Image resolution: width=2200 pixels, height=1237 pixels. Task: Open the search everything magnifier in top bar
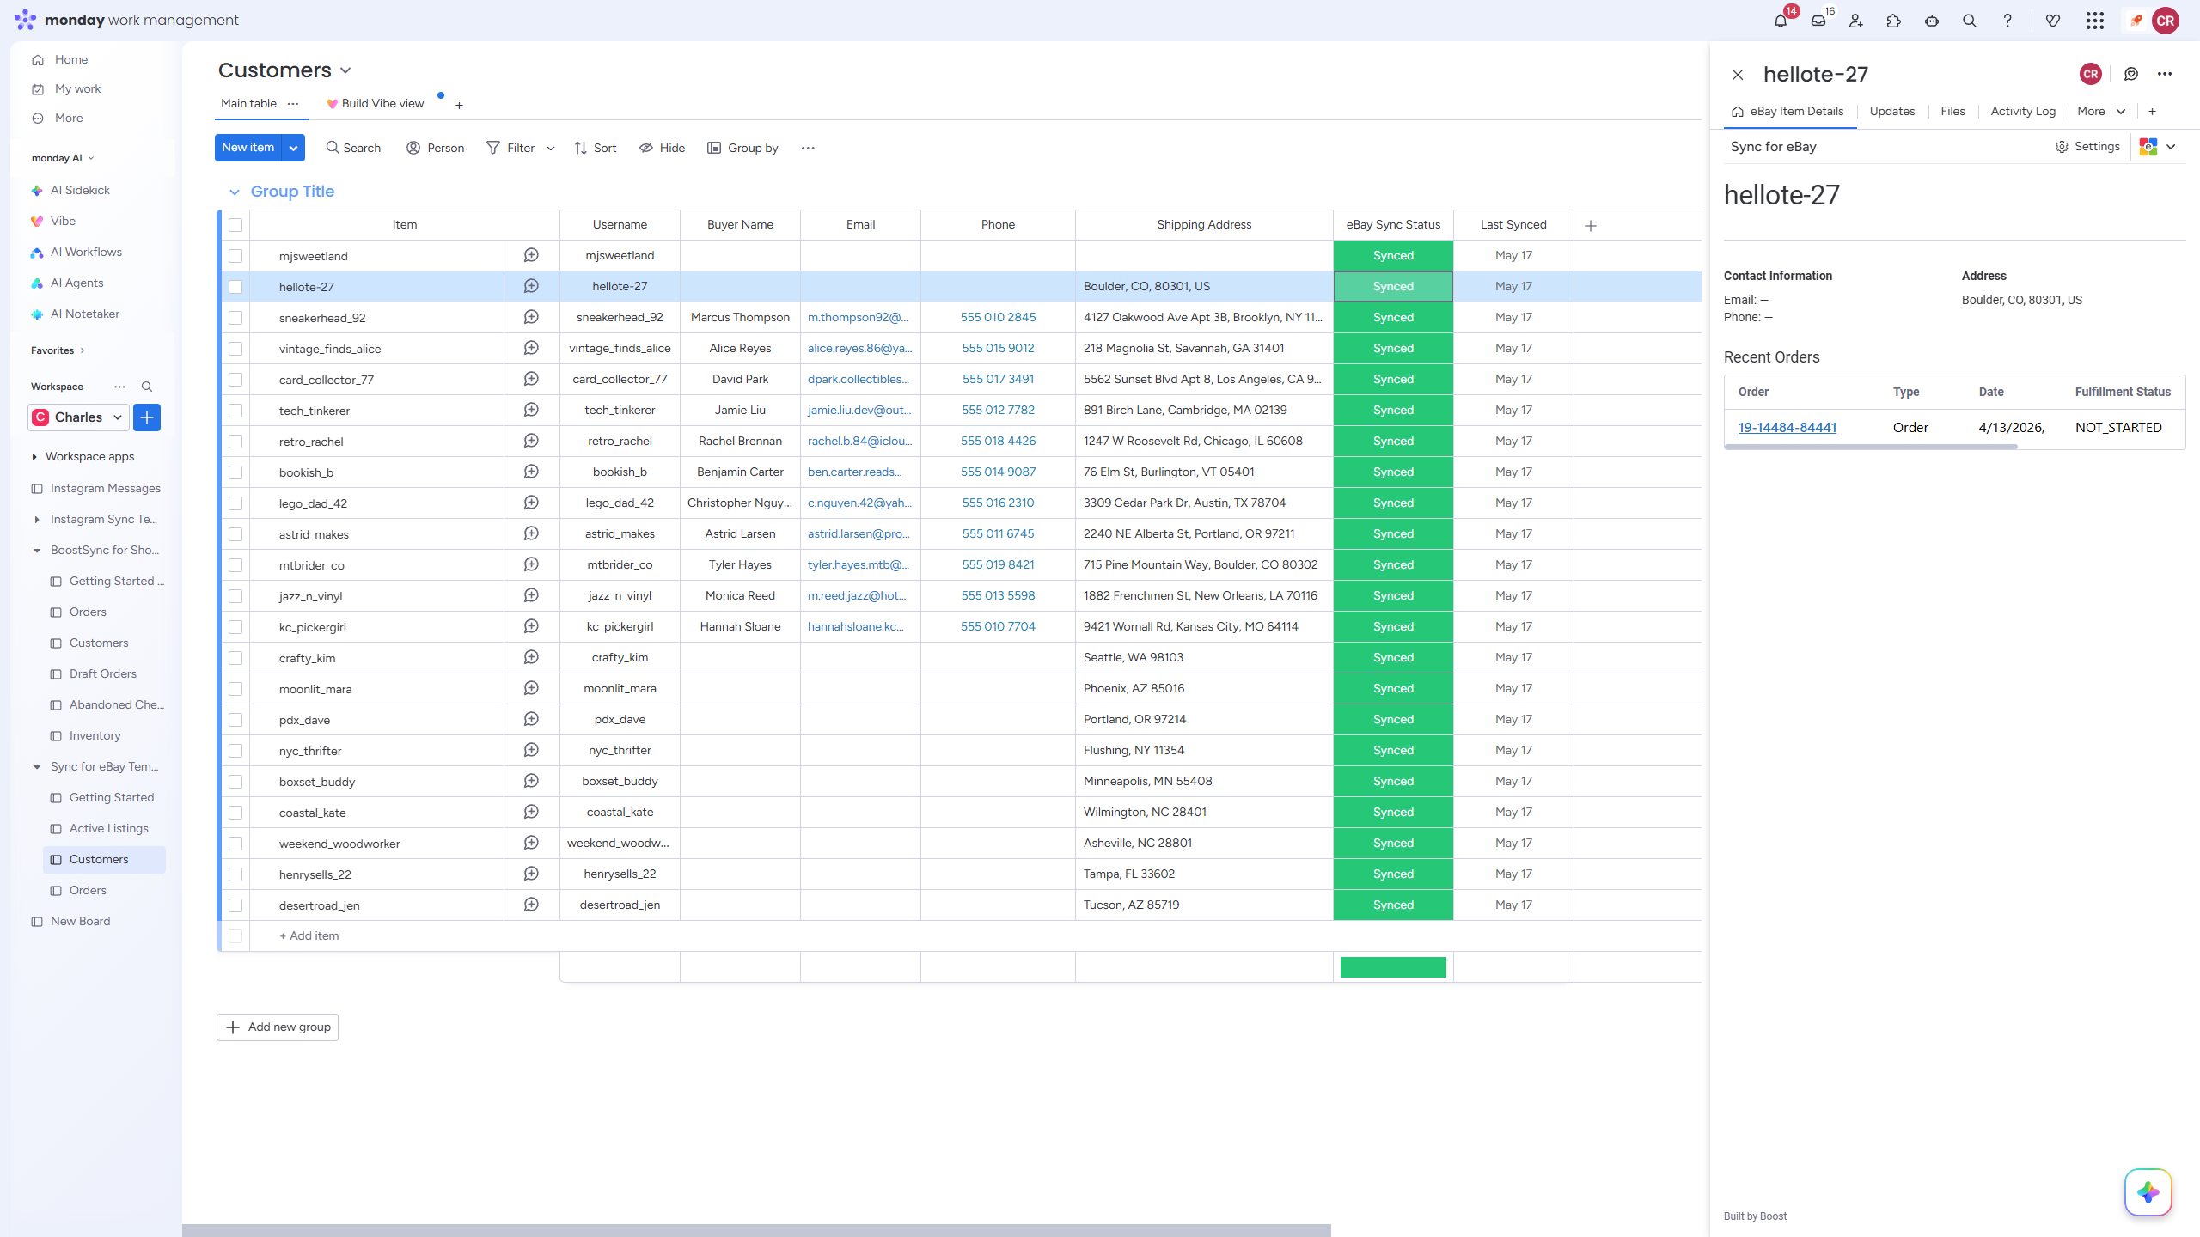[1970, 21]
